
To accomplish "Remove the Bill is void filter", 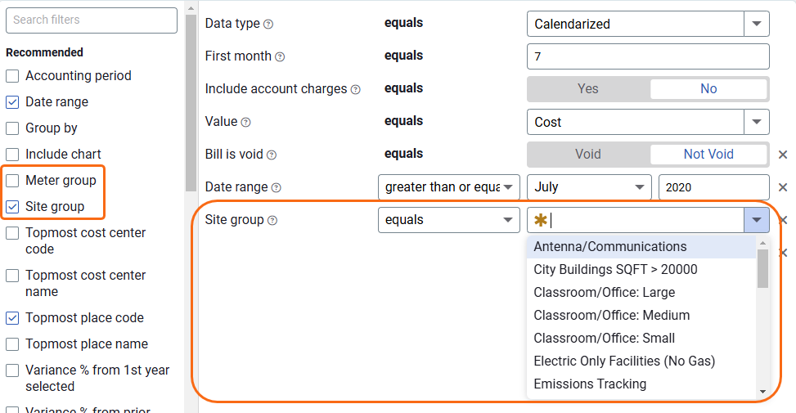I will (x=783, y=155).
